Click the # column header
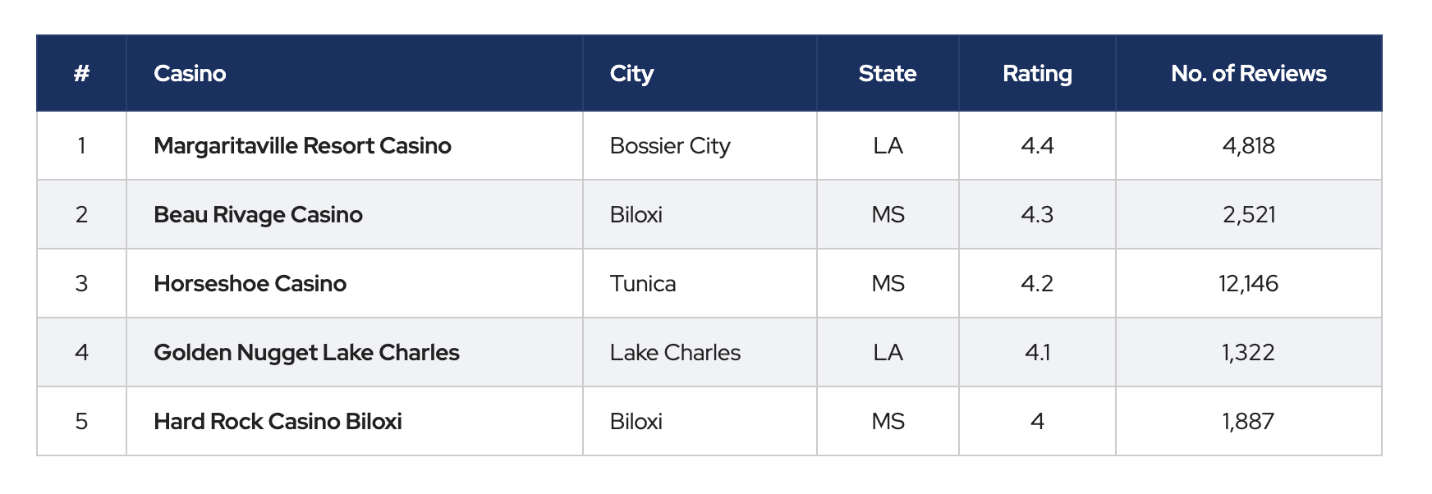Image resolution: width=1432 pixels, height=494 pixels. click(x=81, y=74)
